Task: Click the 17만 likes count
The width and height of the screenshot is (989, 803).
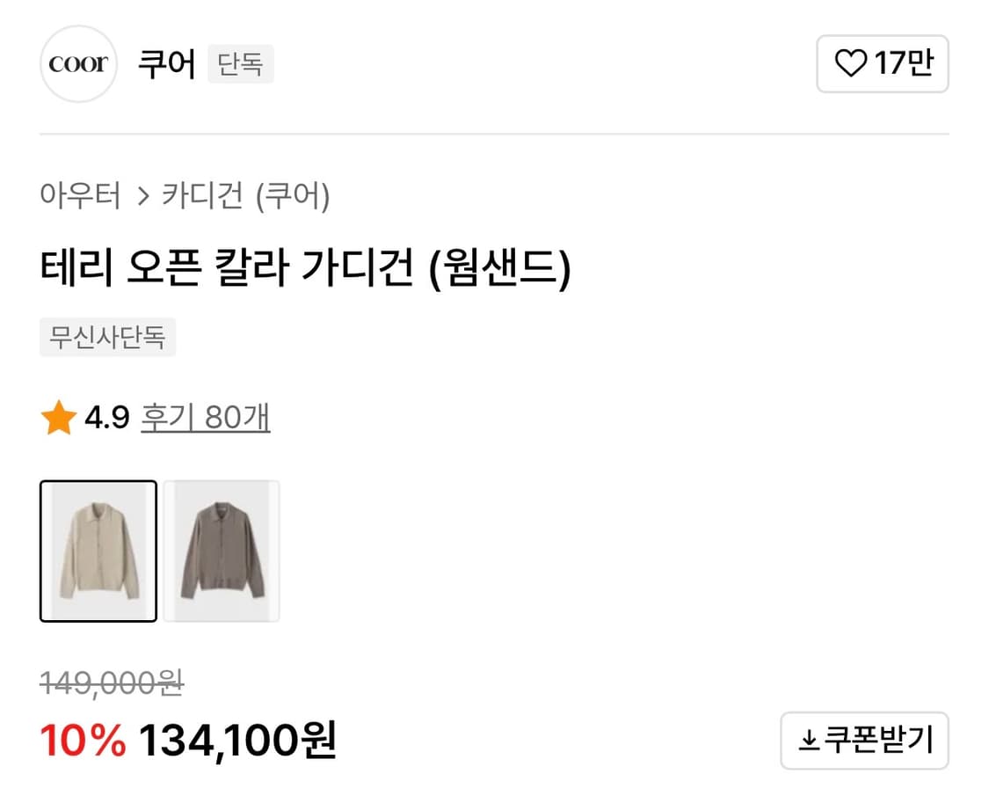Action: click(903, 63)
